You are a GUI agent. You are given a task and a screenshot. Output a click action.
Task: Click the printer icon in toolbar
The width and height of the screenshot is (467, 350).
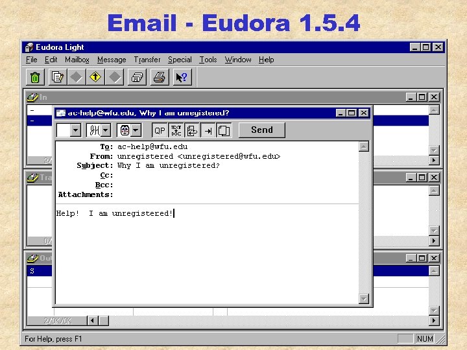(x=160, y=77)
